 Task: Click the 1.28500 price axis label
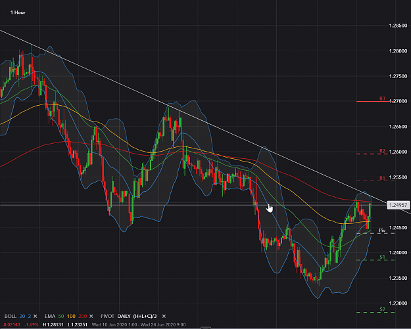[x=398, y=26]
